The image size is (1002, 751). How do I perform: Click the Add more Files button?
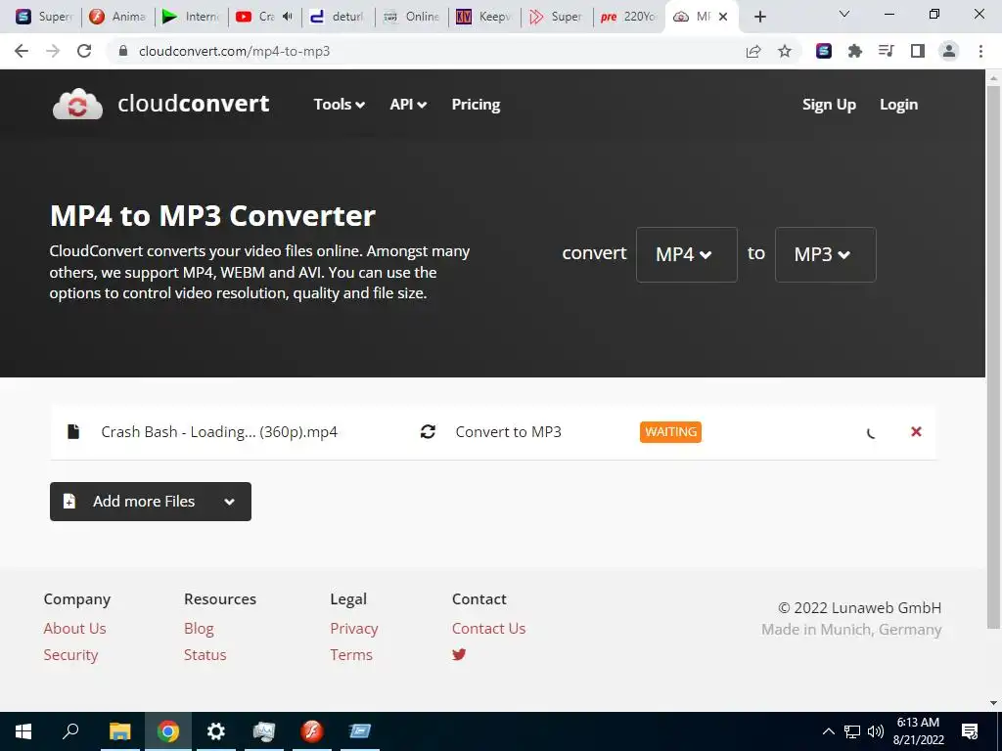[150, 502]
